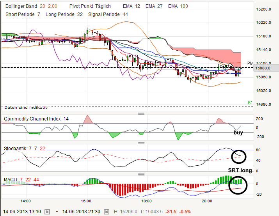This screenshot has width=279, height=216.
Task: Click the current price tag 15088.0
Action: pos(266,68)
